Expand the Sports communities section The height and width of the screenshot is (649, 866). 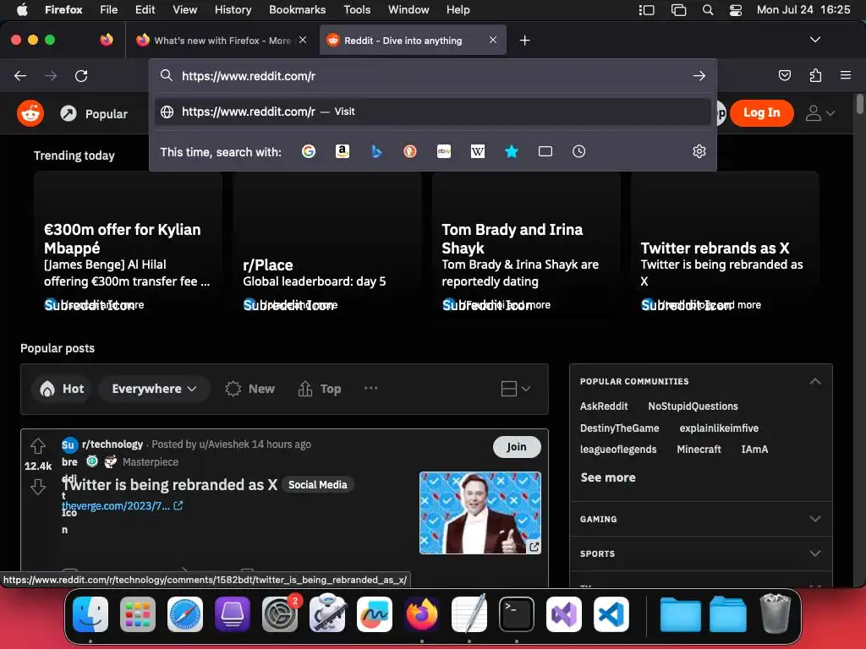click(x=814, y=553)
